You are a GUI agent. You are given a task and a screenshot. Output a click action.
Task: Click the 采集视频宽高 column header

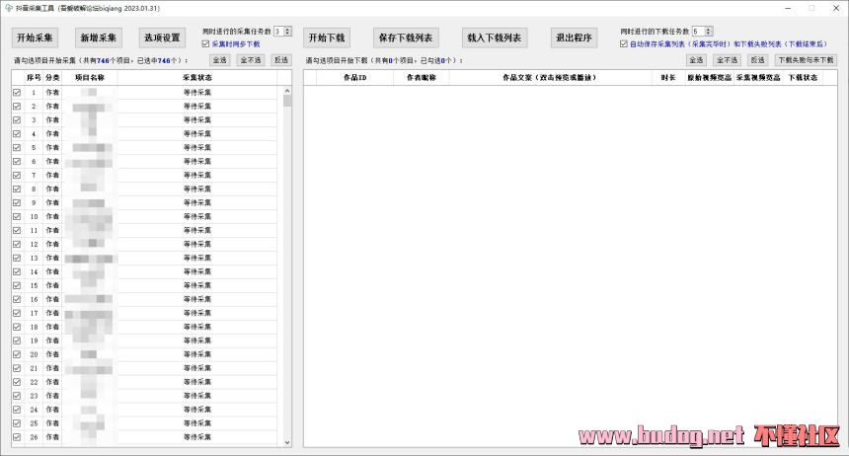tap(758, 78)
